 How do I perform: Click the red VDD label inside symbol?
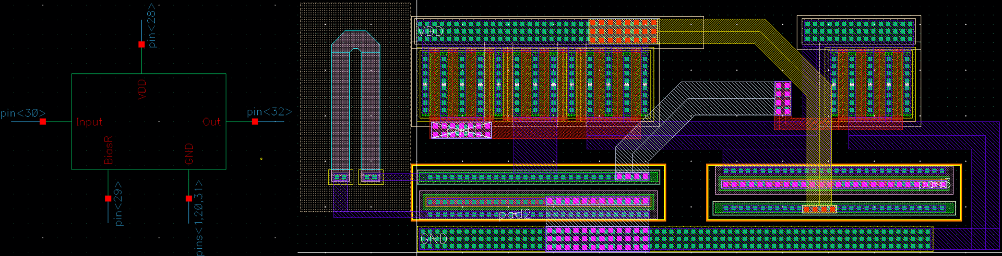142,89
